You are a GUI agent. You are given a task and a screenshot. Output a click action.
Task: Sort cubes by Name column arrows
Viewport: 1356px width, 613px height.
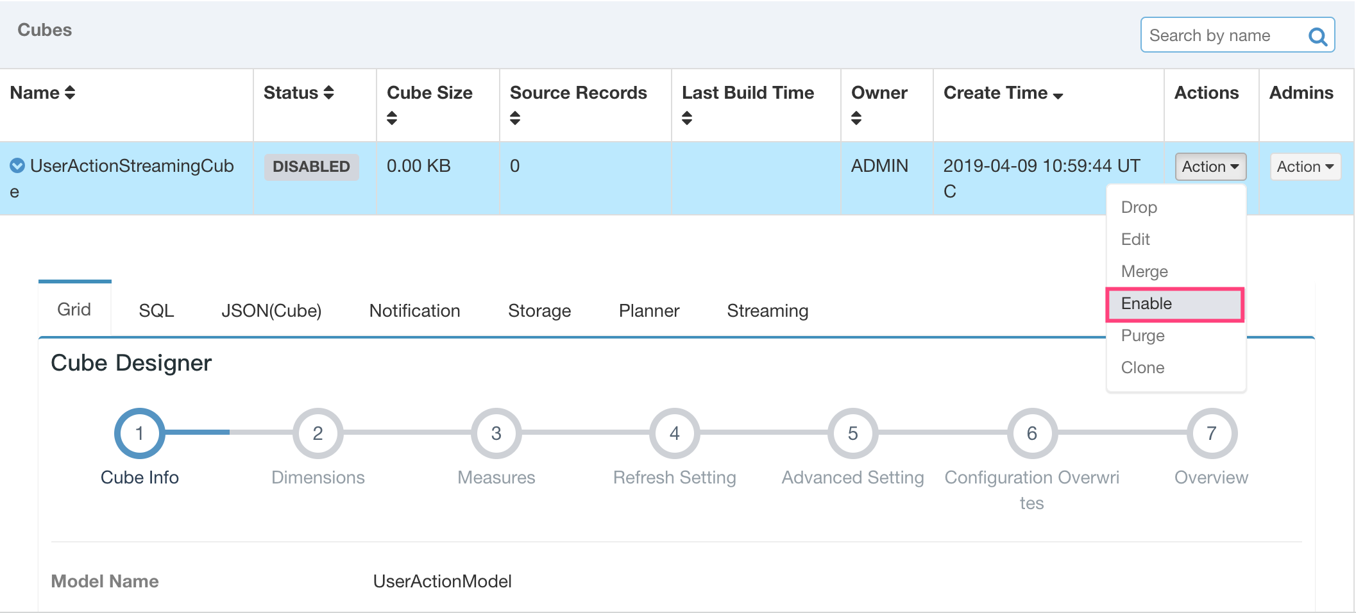coord(70,93)
